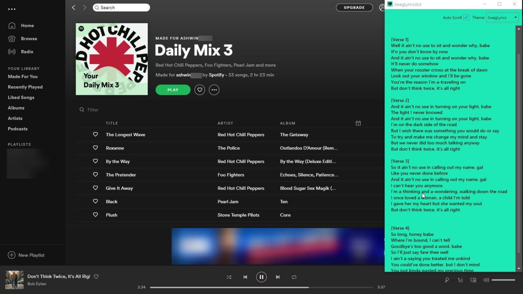Viewport: 523px width, 294px height.
Task: Open Bob Dylan from now playing
Action: [37, 284]
